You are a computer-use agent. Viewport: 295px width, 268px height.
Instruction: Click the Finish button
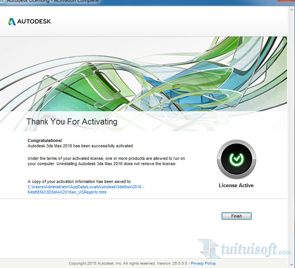pos(236,216)
